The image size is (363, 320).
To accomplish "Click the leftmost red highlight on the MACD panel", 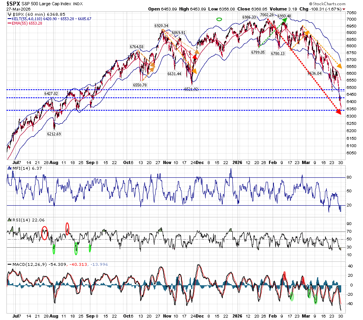I will (284, 276).
